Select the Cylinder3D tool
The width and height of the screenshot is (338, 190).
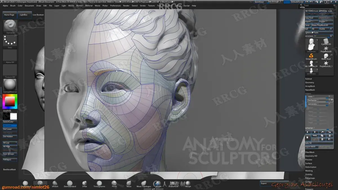click(x=326, y=42)
